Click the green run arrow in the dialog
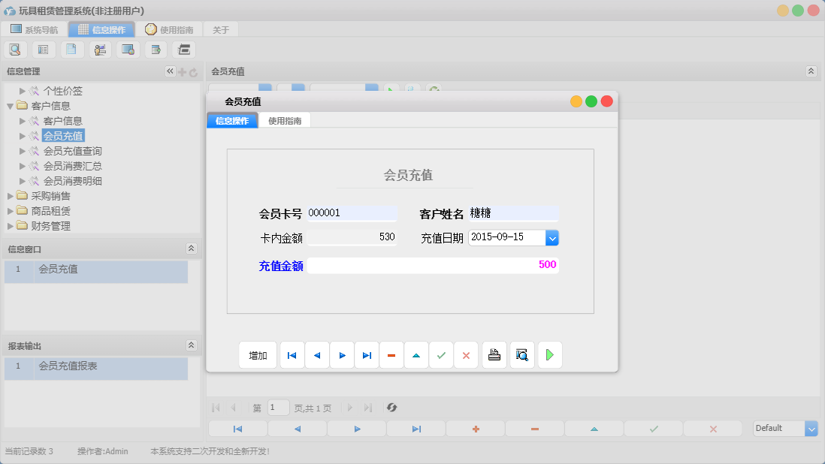 (x=549, y=354)
